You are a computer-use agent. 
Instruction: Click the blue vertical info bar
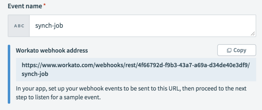9,74
